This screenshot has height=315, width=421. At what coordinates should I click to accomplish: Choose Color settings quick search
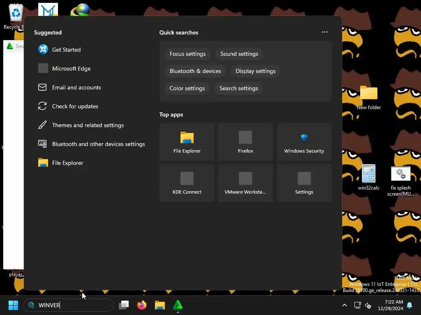coord(187,88)
